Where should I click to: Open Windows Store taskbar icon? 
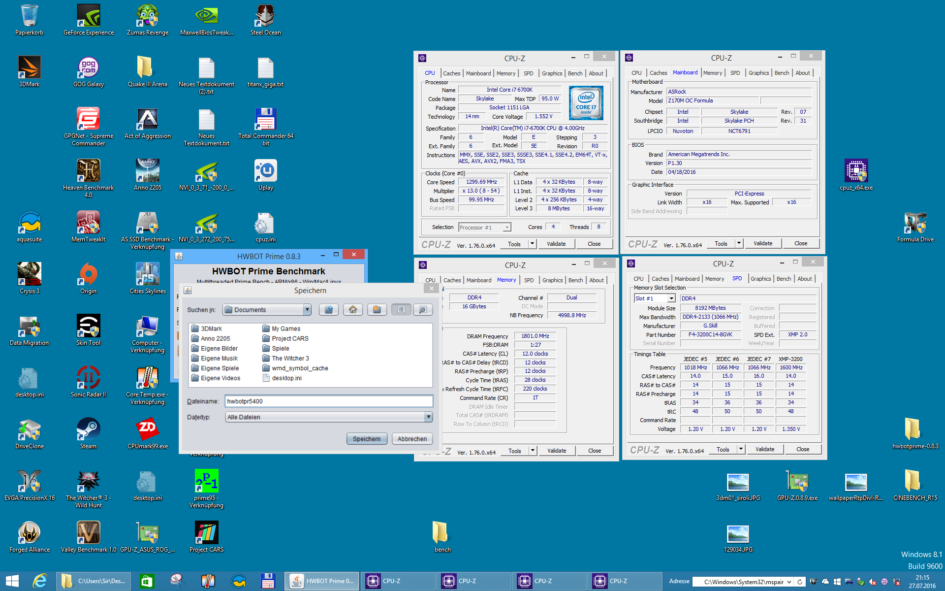click(147, 581)
